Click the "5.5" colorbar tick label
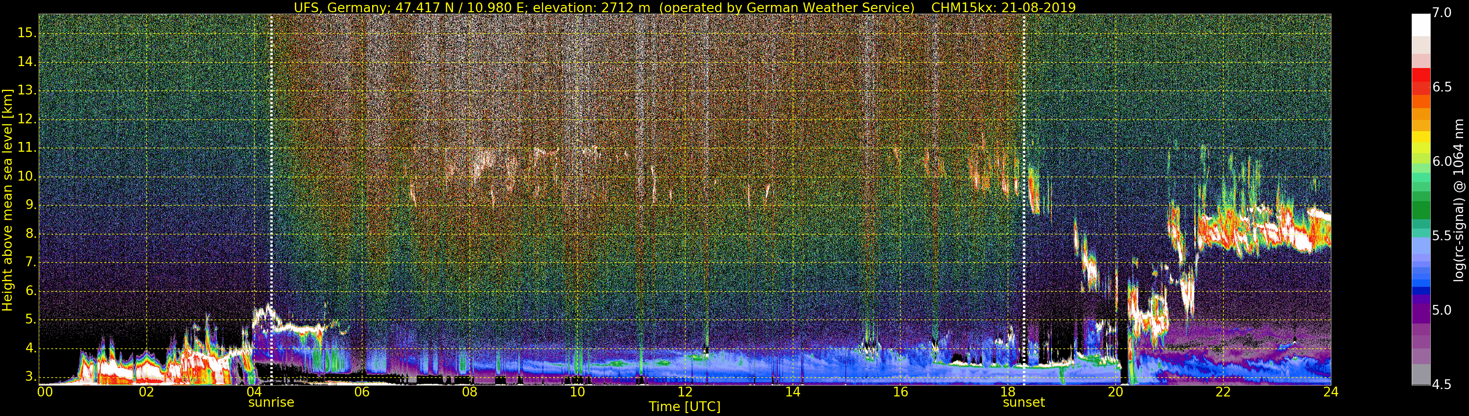1469x416 pixels. point(1442,236)
